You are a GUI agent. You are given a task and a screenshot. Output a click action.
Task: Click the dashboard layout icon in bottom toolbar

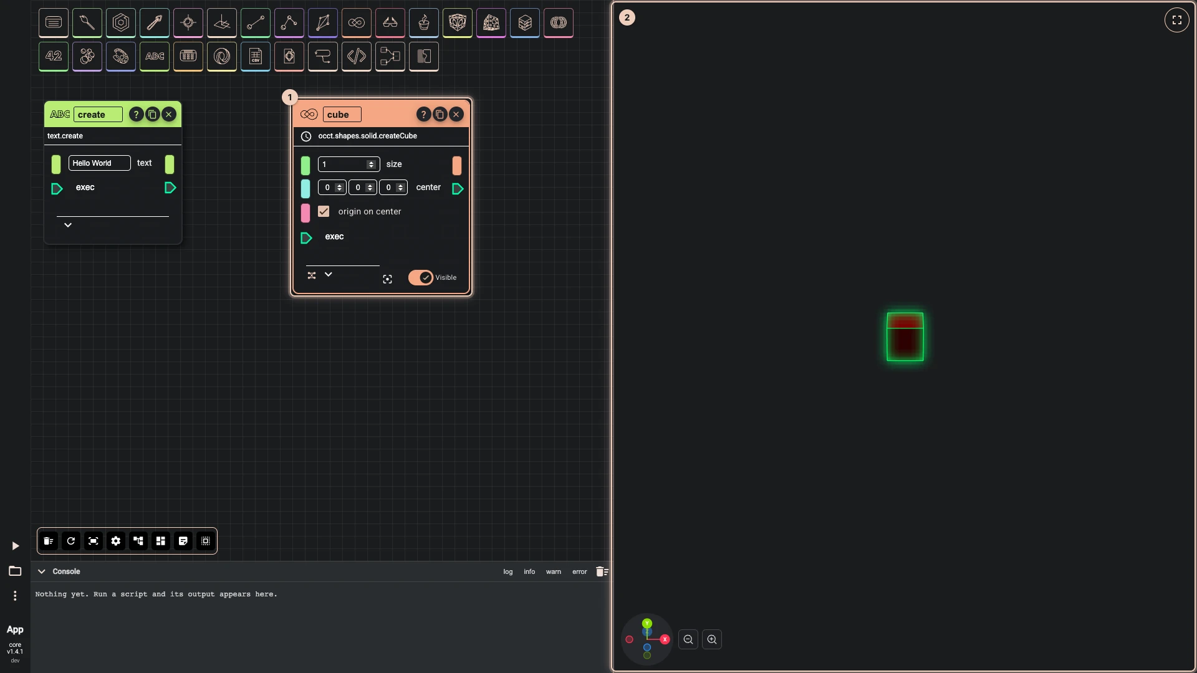(x=161, y=541)
